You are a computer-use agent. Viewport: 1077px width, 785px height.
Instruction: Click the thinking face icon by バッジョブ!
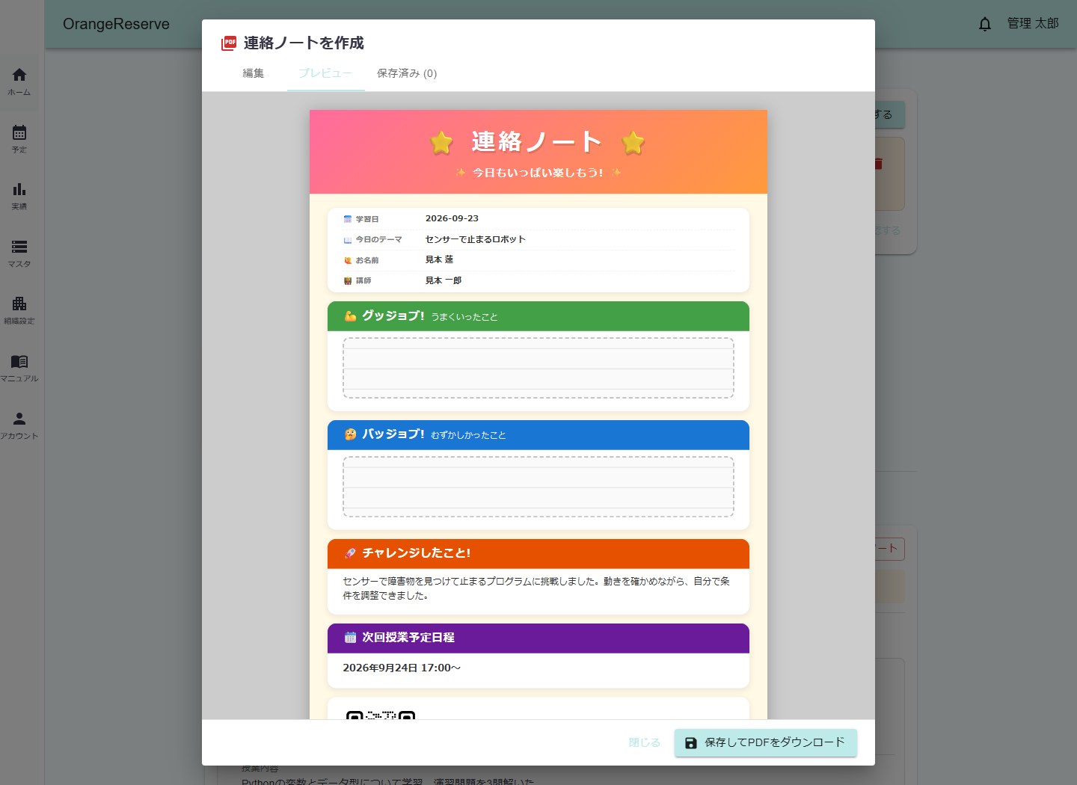[350, 434]
